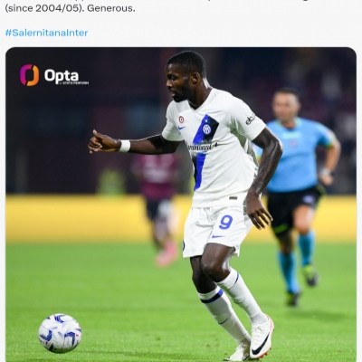Click the player's face in the photo
This screenshot has height=362, width=362.
pyautogui.click(x=179, y=81)
